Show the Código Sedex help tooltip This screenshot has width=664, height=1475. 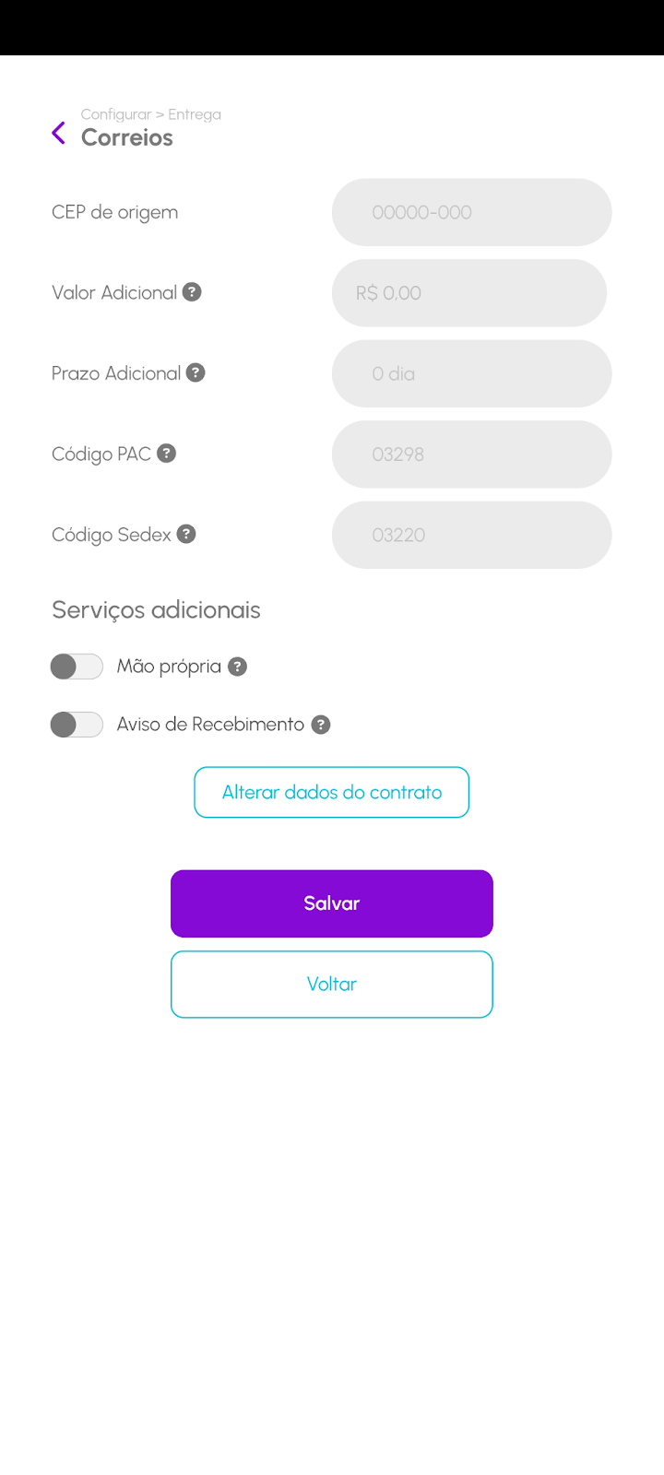[x=186, y=534]
